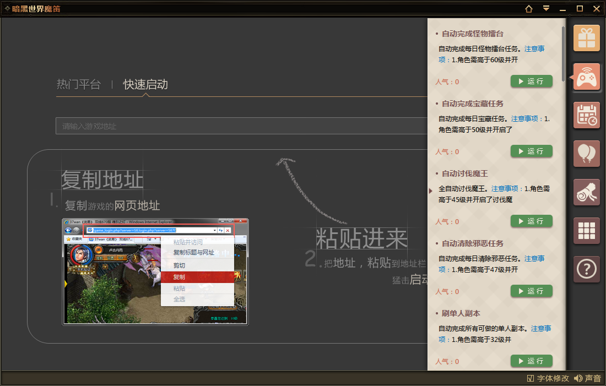Run the 自动完成怪物擂台 script
The height and width of the screenshot is (386, 606).
532,81
